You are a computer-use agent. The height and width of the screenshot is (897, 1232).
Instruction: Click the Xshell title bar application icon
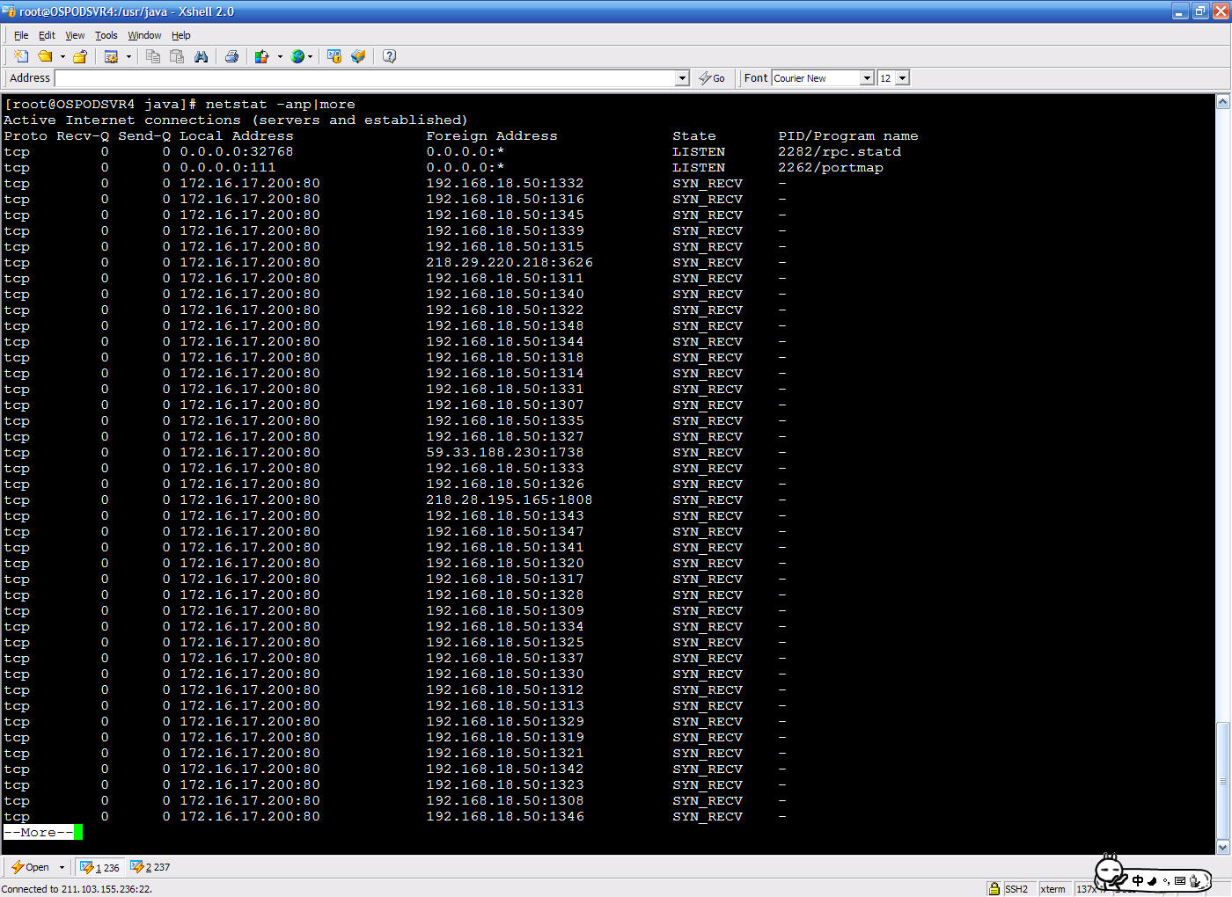point(10,11)
